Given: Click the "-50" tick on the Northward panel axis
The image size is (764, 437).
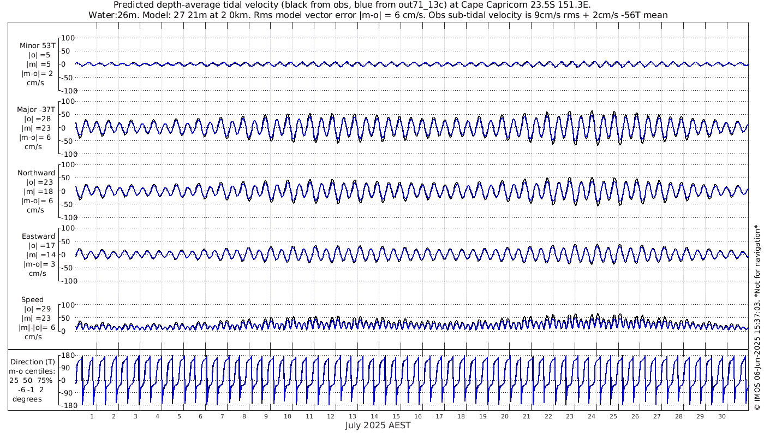Looking at the screenshot, I should tap(68, 204).
